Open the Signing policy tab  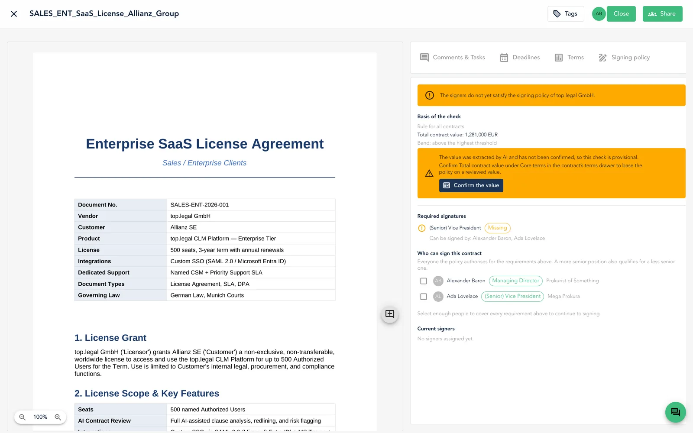click(624, 58)
